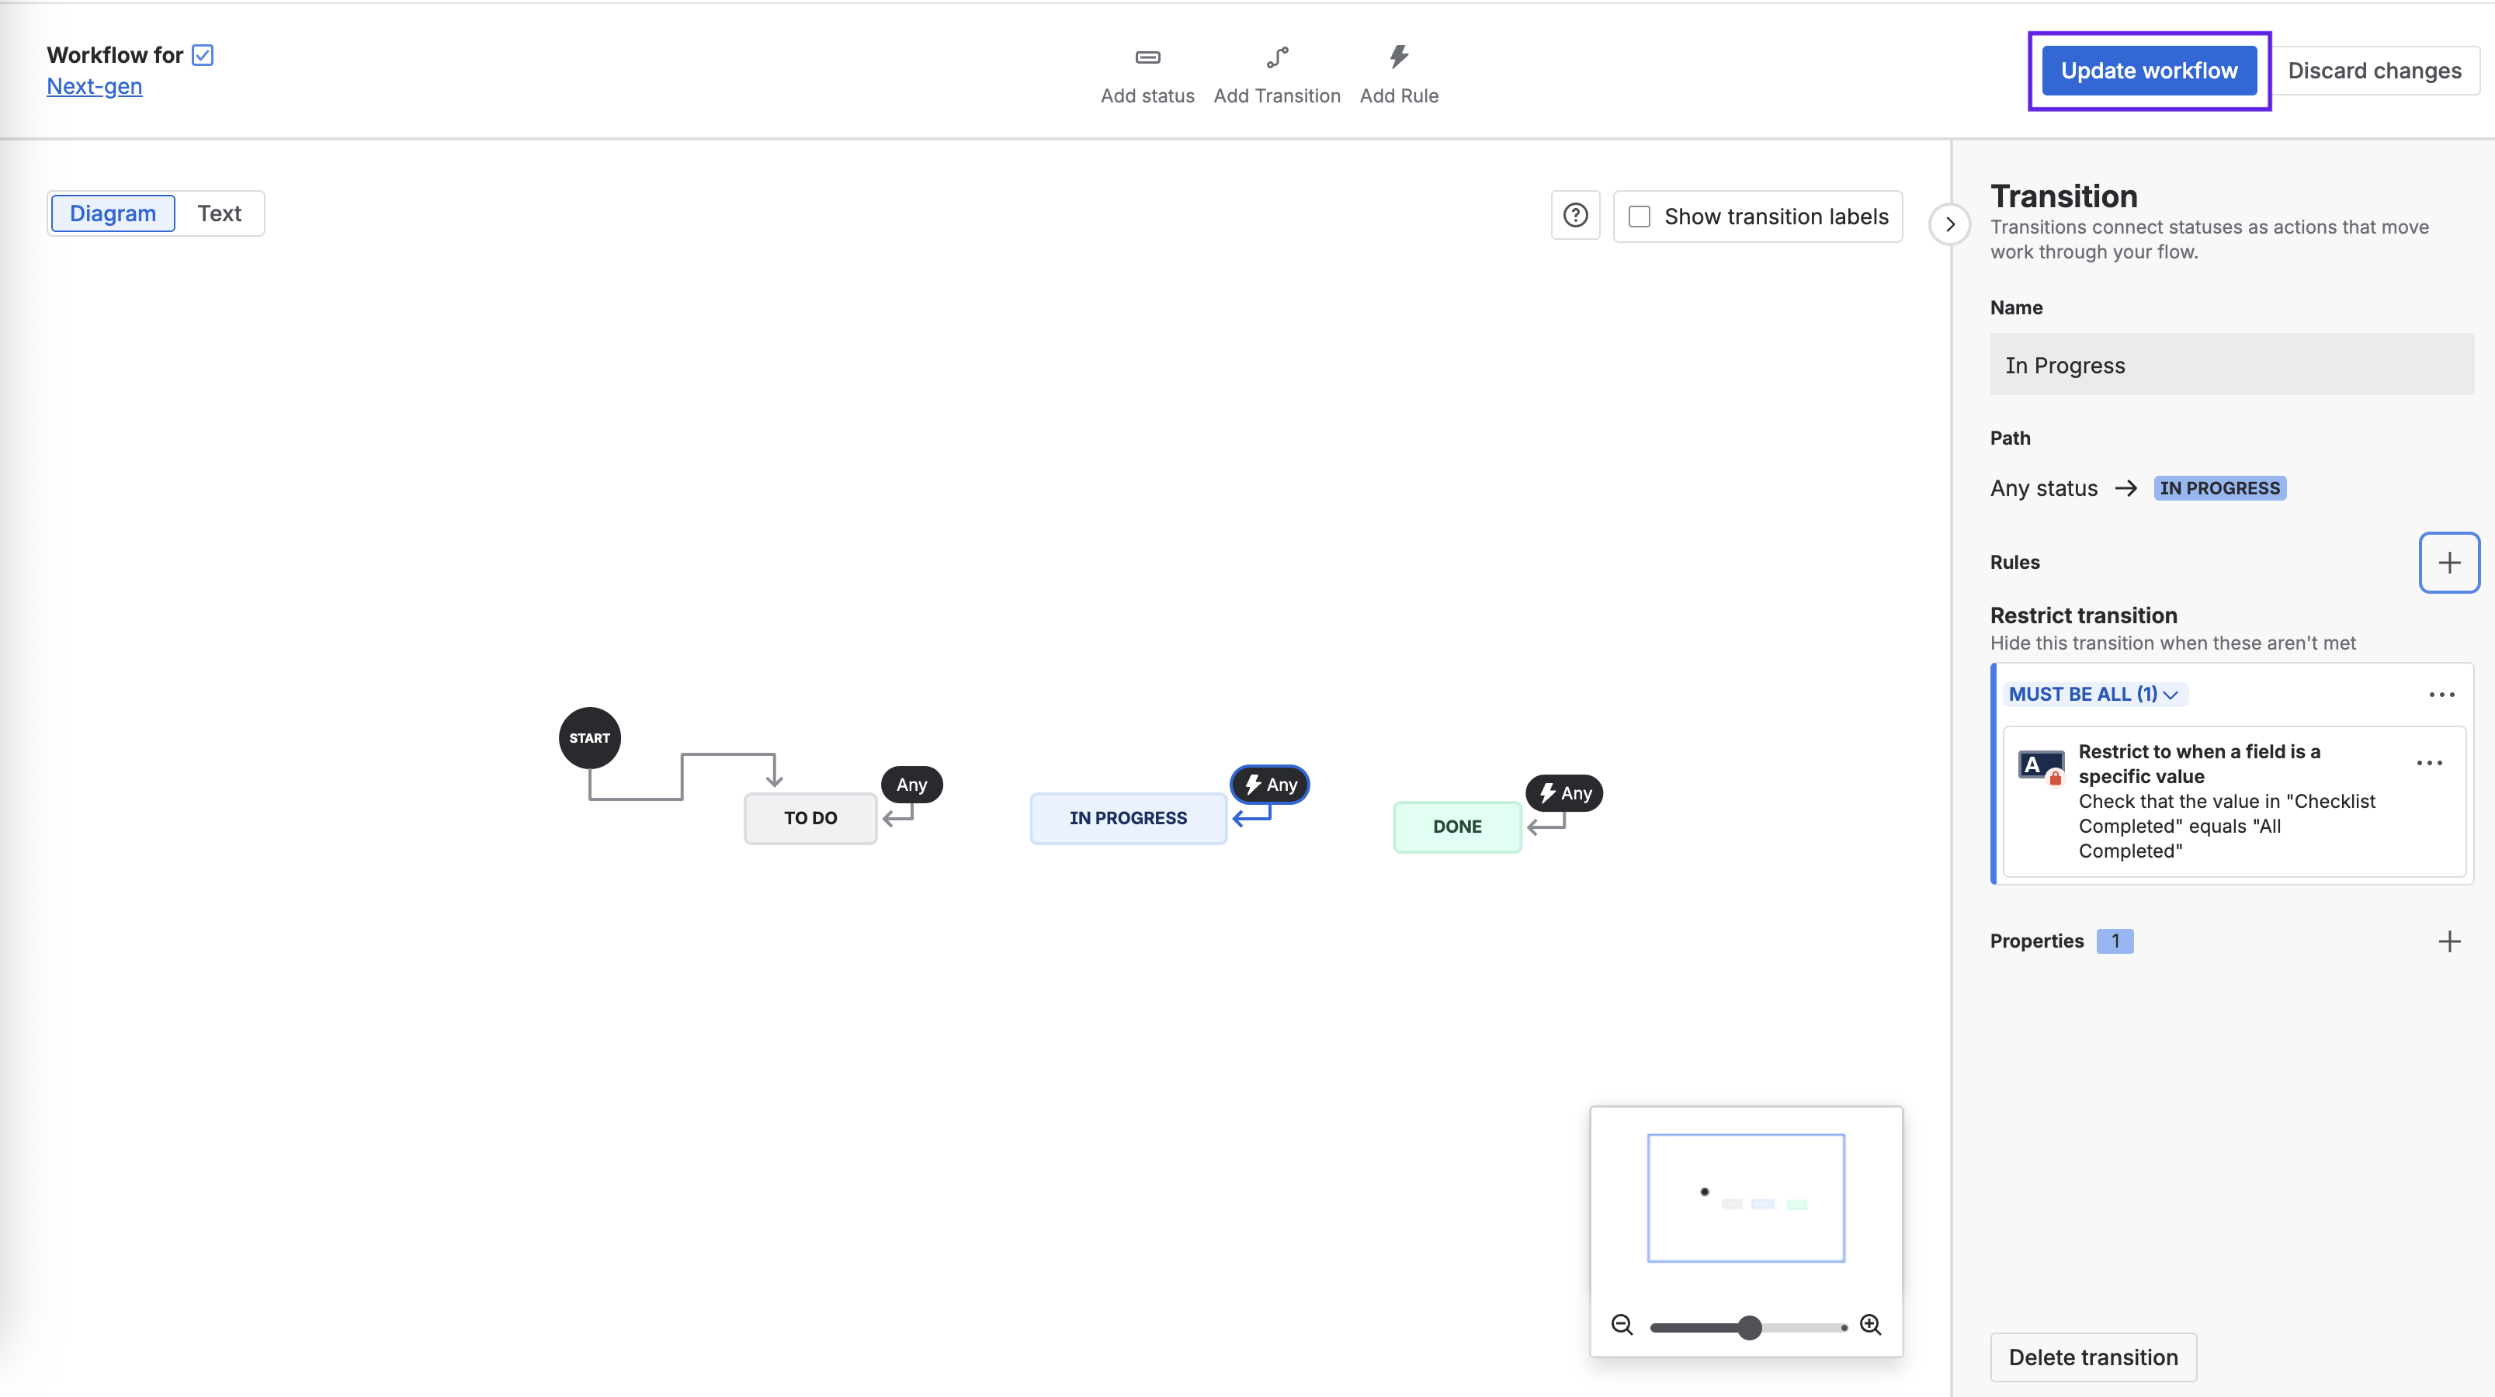The width and height of the screenshot is (2495, 1397).
Task: Add a rule with the Rules plus icon
Action: [x=2448, y=563]
